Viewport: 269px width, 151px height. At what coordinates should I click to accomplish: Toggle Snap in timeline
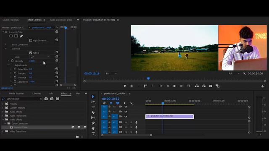[x=111, y=103]
